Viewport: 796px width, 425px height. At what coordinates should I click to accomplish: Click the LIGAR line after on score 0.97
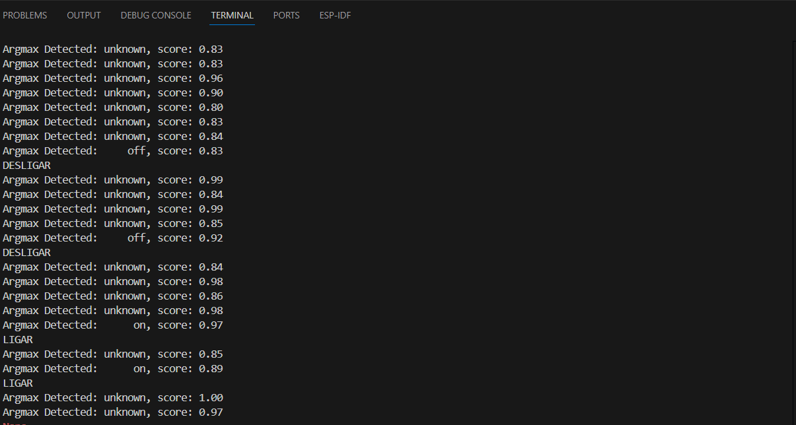click(x=18, y=340)
